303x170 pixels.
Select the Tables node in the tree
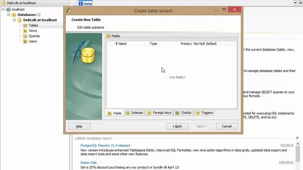tap(33, 25)
